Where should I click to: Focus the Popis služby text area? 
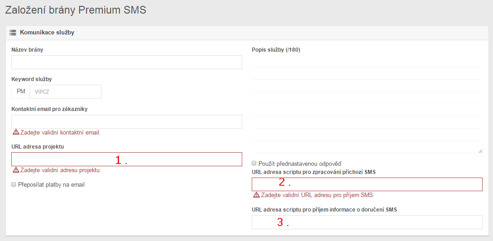tap(367, 104)
